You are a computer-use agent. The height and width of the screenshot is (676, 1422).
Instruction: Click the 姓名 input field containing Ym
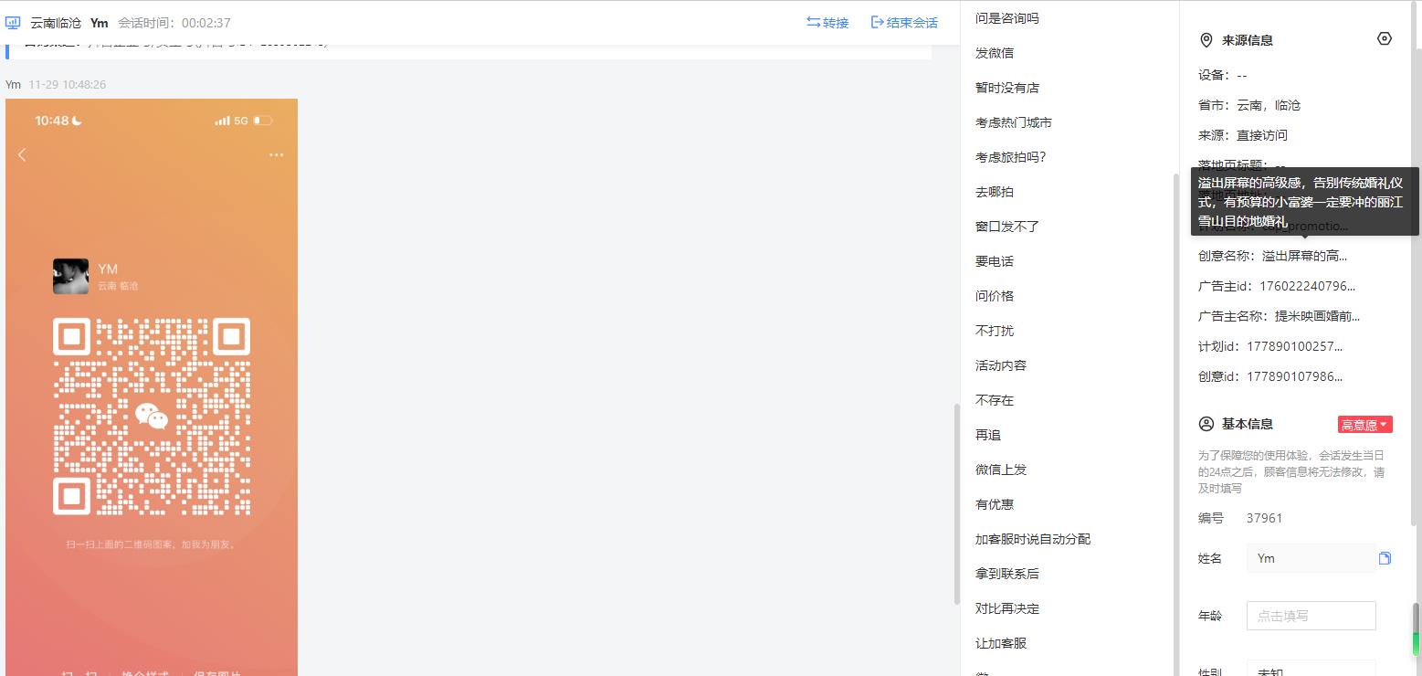pyautogui.click(x=1311, y=558)
